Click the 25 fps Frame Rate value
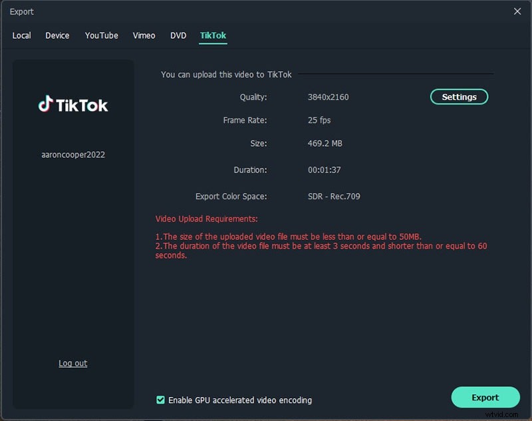Viewport: 532px width, 421px height. pyautogui.click(x=319, y=120)
